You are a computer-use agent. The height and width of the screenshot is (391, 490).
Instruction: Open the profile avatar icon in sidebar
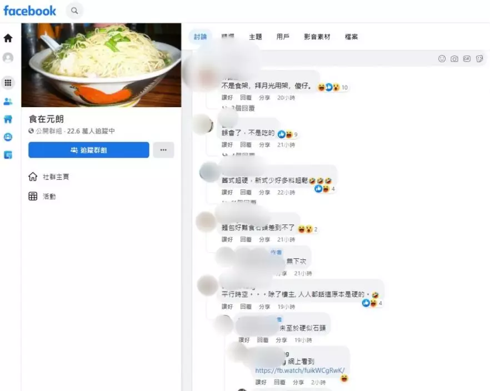(x=8, y=57)
